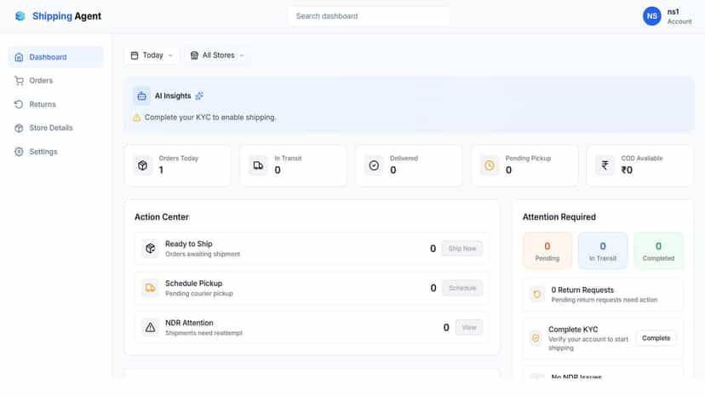
Task: Click the calendar icon beside Today
Action: [x=135, y=55]
